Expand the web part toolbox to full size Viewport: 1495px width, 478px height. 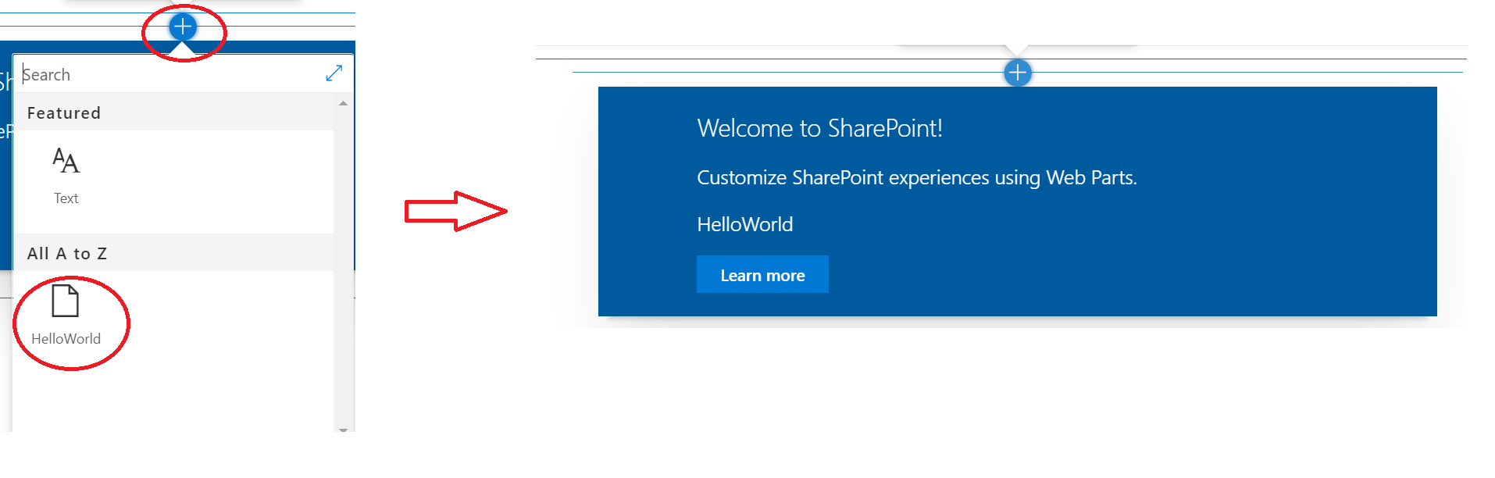[334, 73]
